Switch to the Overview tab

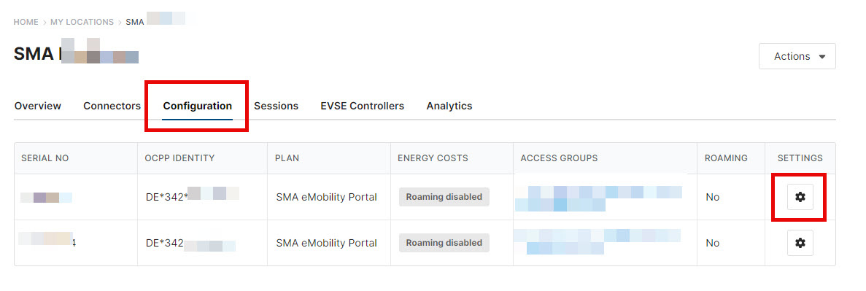click(x=37, y=106)
